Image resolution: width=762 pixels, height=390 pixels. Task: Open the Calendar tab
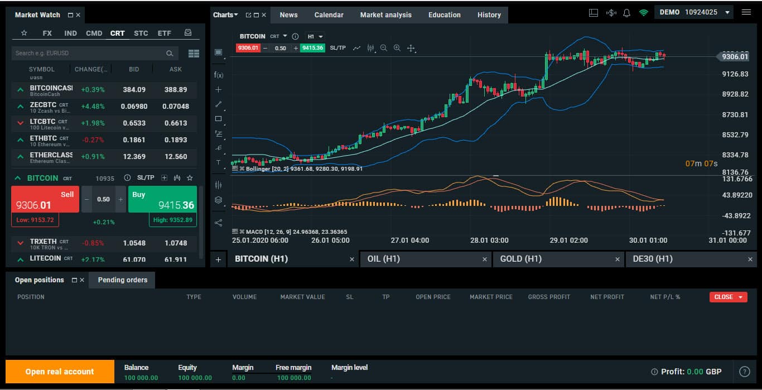[x=329, y=15]
